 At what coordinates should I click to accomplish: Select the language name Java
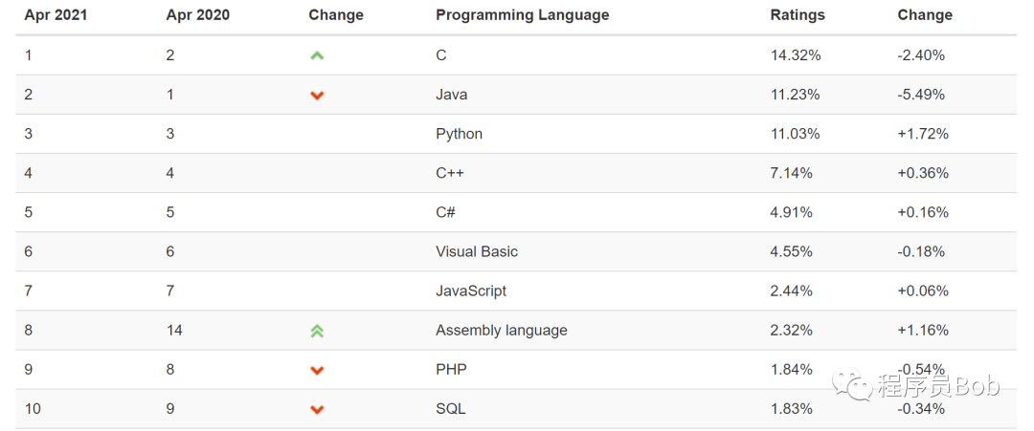[x=452, y=95]
